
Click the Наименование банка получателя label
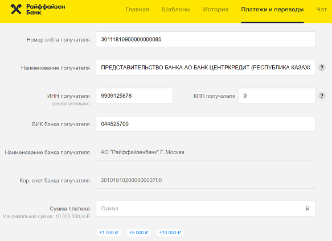[47, 152]
